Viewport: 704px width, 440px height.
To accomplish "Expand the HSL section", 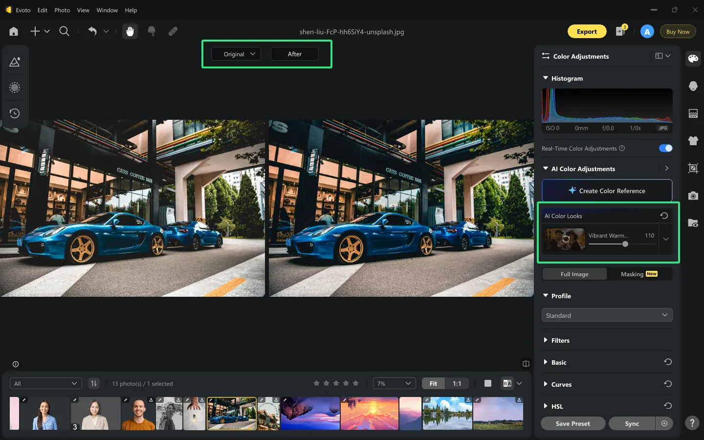I will [546, 406].
